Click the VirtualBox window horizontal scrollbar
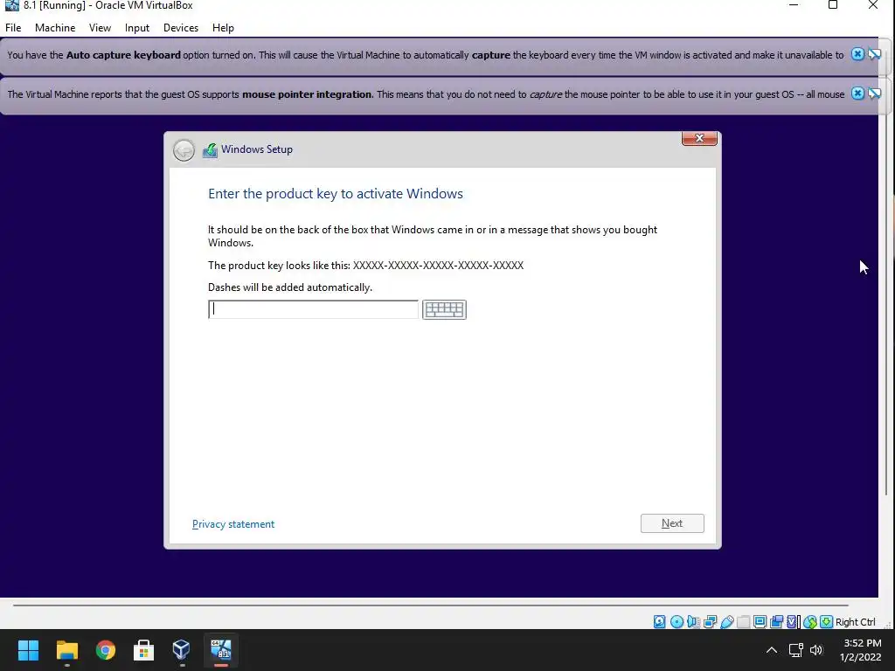Viewport: 895px width, 671px height. [x=430, y=605]
